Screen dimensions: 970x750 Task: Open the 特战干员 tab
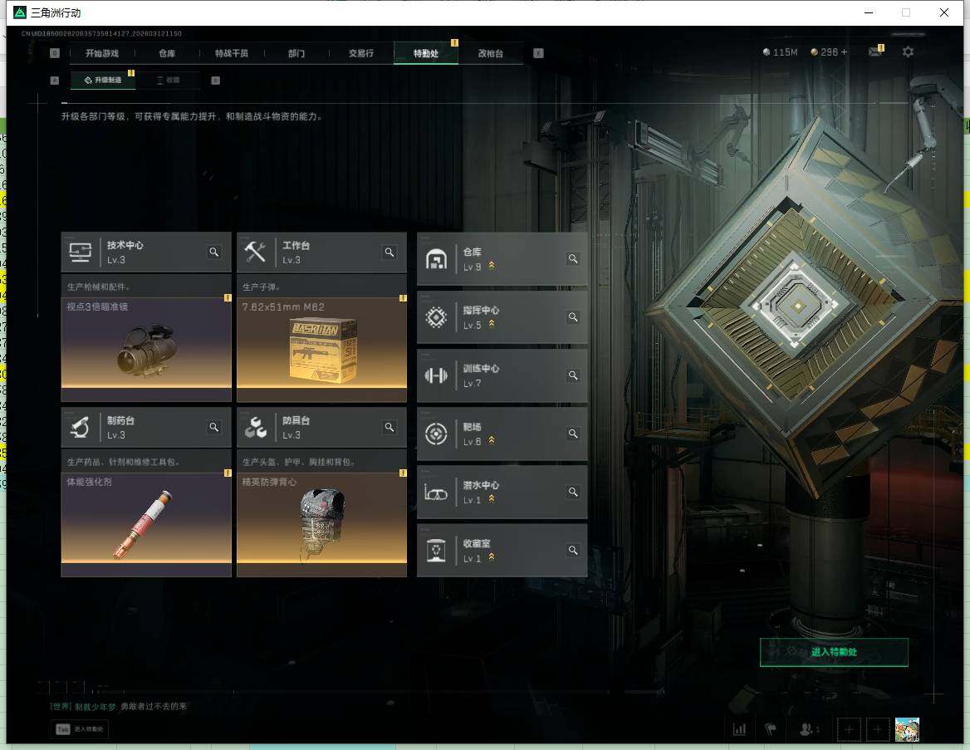232,53
